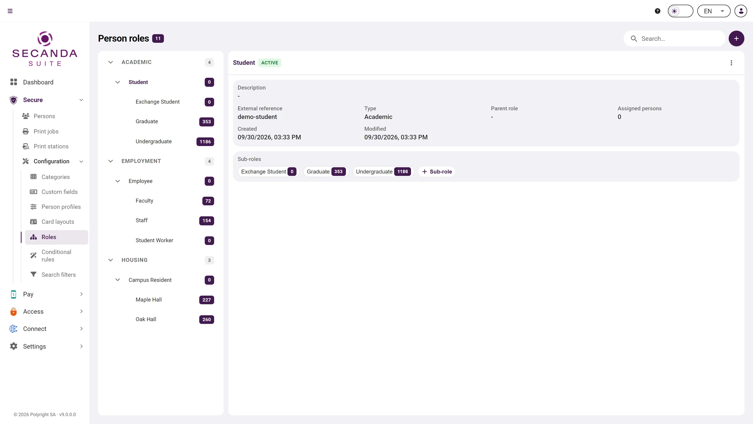Click the Search filters funnel icon
753x424 pixels.
pos(34,274)
